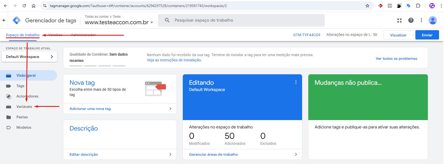Click the Visualizar button

click(398, 35)
